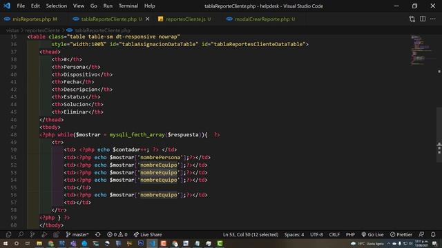Open the Run menu

coord(108,6)
